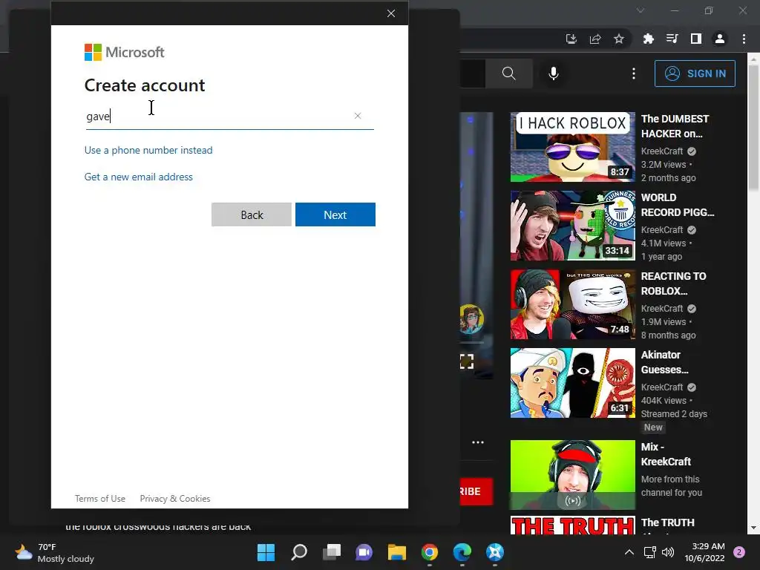
Task: Click Chrome install app icon
Action: [x=571, y=39]
